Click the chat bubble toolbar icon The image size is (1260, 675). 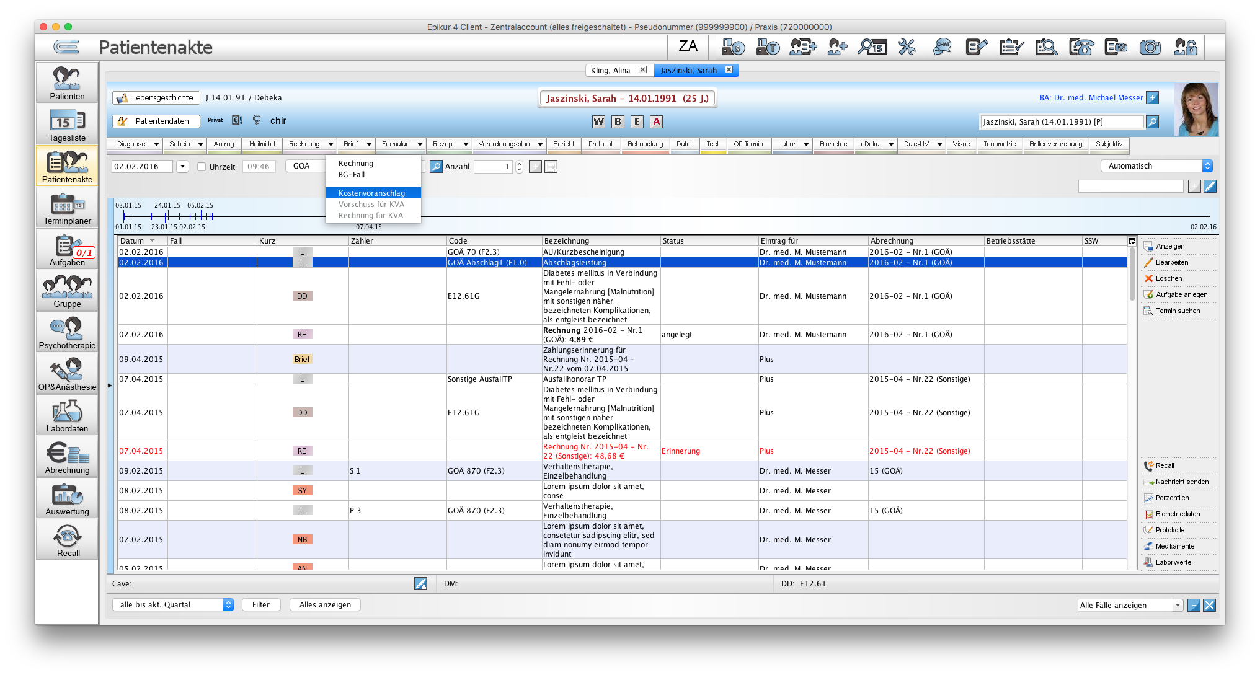pos(942,47)
